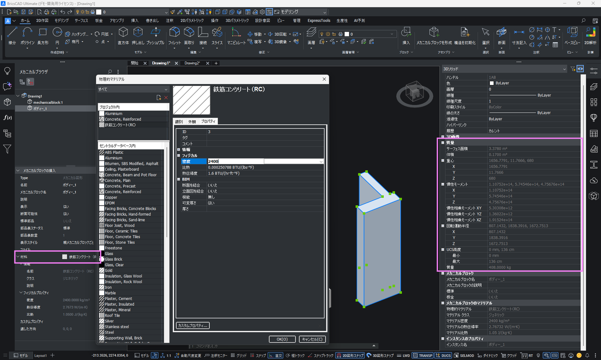Click the white color swatch in layer toolbar
This screenshot has width=601, height=360.
point(99,11)
